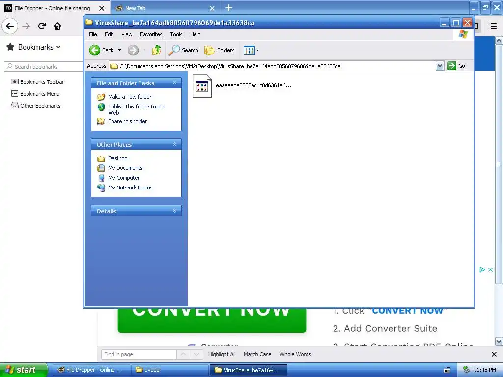Close the ad with the X icon
This screenshot has width=503, height=377.
(x=491, y=269)
